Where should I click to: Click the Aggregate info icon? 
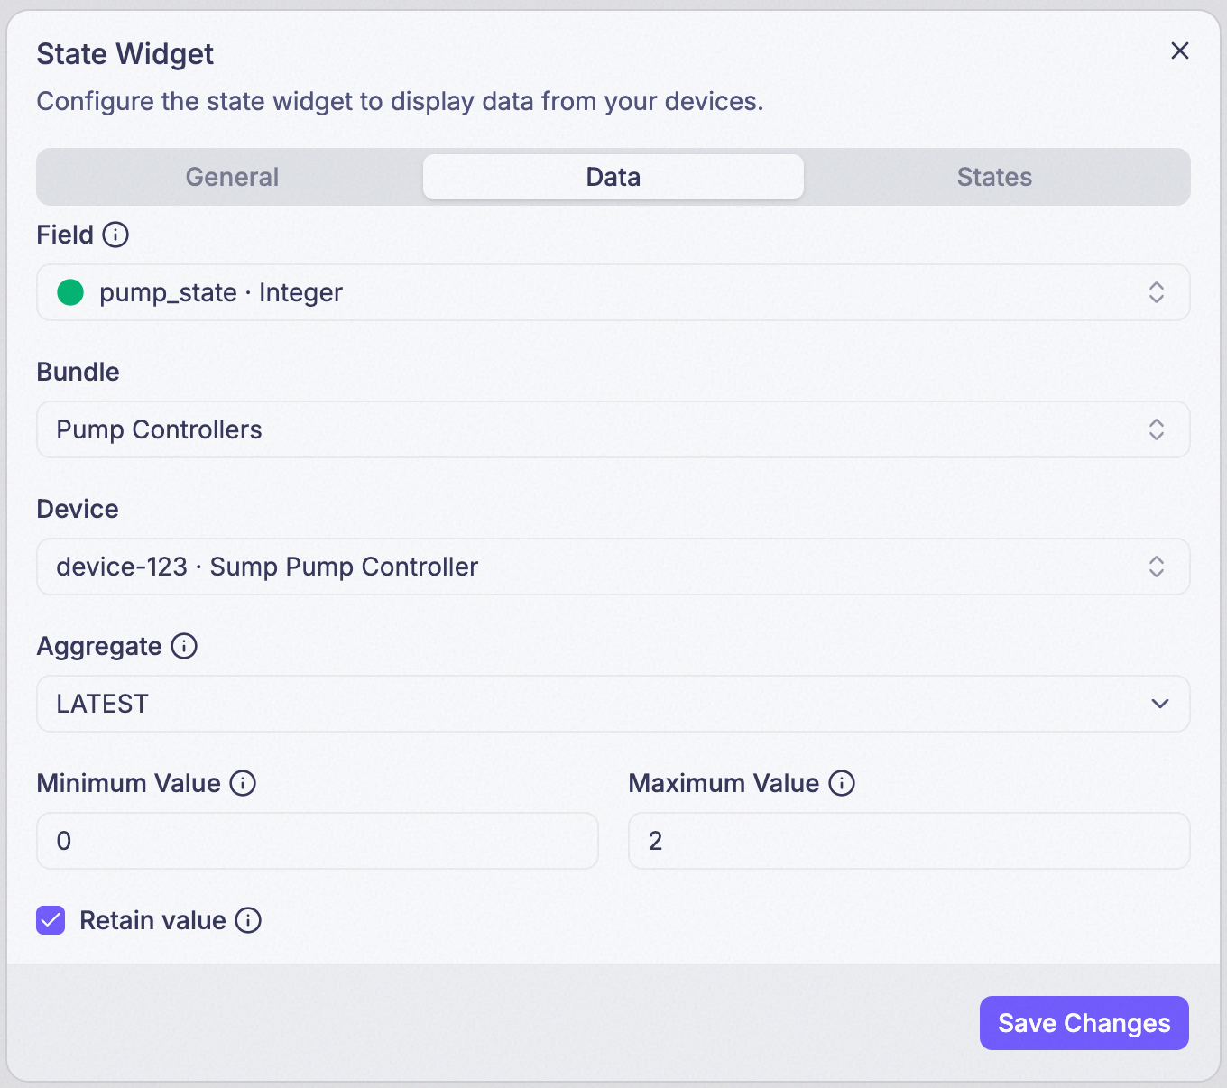(x=184, y=646)
